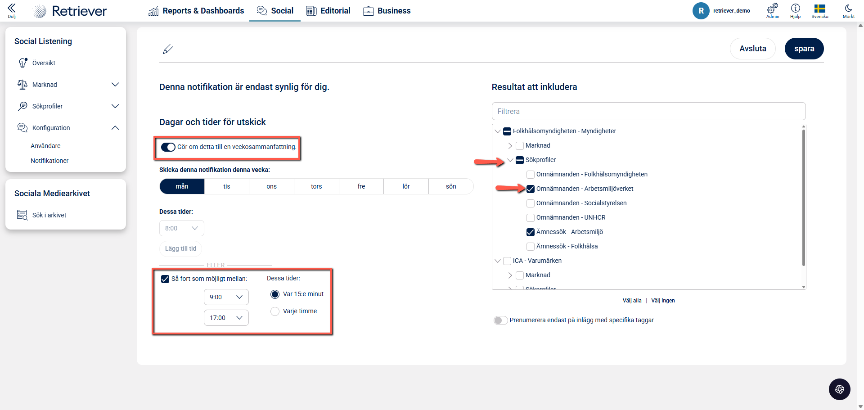Go to Reports & Dashboards tab
The width and height of the screenshot is (864, 410).
196,11
